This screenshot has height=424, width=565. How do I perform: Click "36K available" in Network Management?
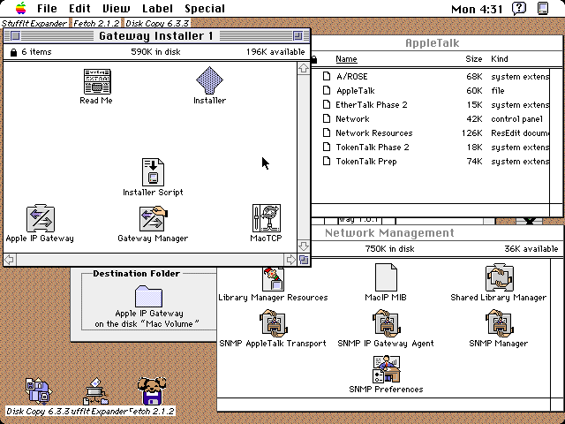pyautogui.click(x=531, y=249)
